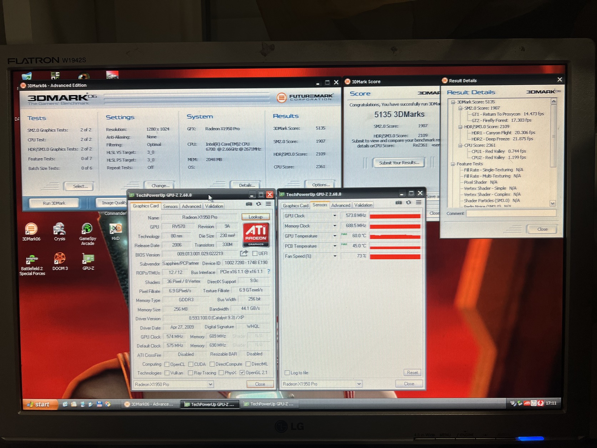Viewport: 597px width, 448px height.
Task: Toggle the OpenCL checkbox
Action: pyautogui.click(x=167, y=364)
